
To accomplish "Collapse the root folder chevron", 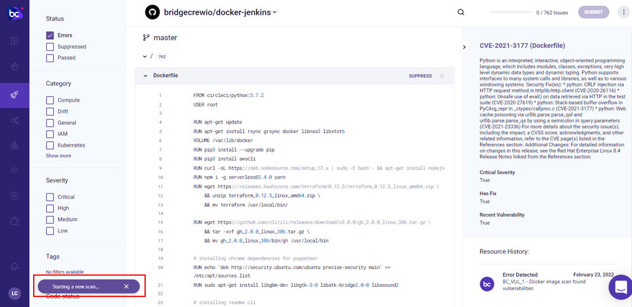I will point(145,57).
